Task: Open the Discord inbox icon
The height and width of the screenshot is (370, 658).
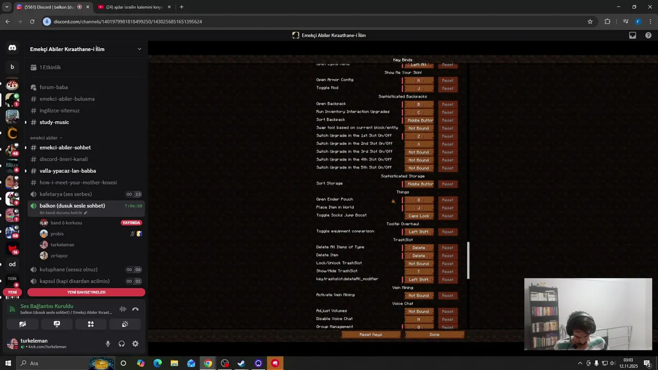Action: (x=633, y=35)
